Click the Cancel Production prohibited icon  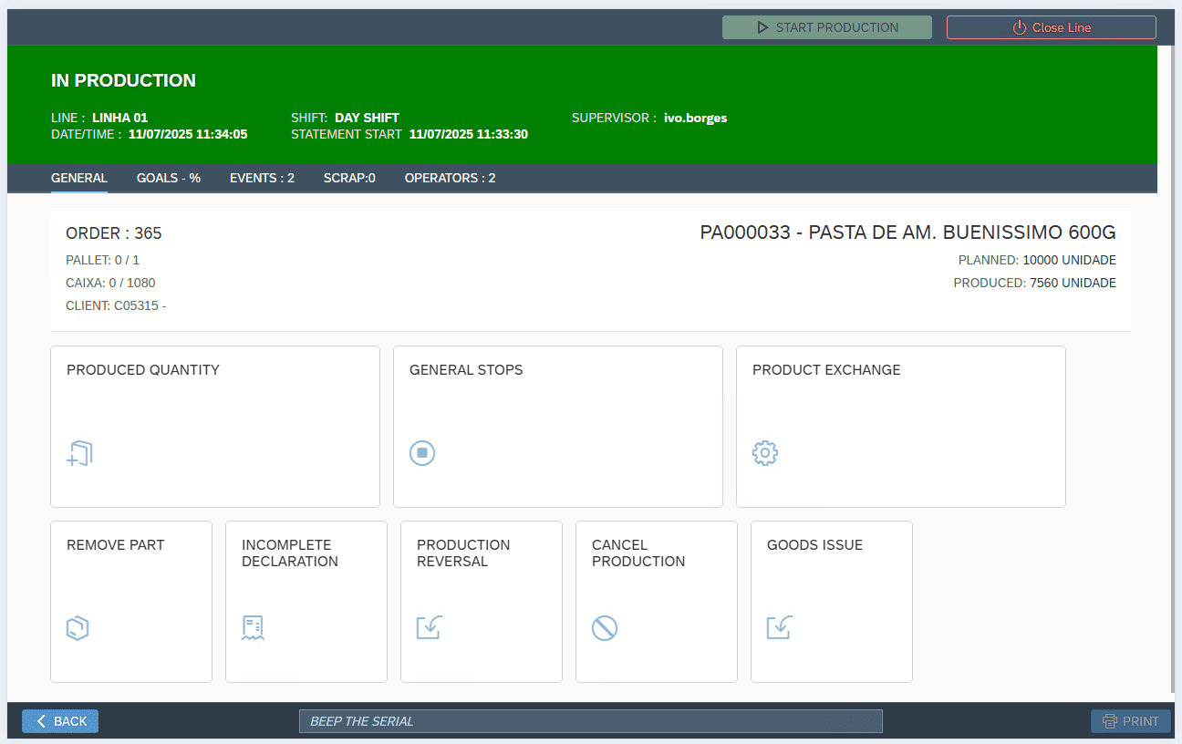point(605,628)
